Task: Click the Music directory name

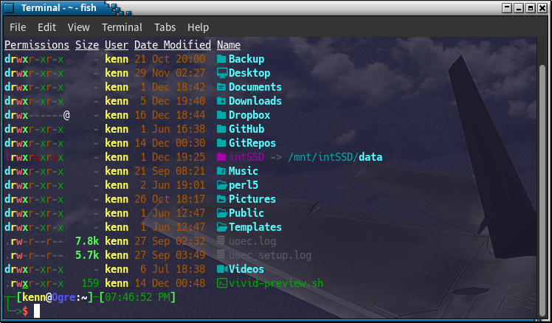Action: pyautogui.click(x=244, y=171)
